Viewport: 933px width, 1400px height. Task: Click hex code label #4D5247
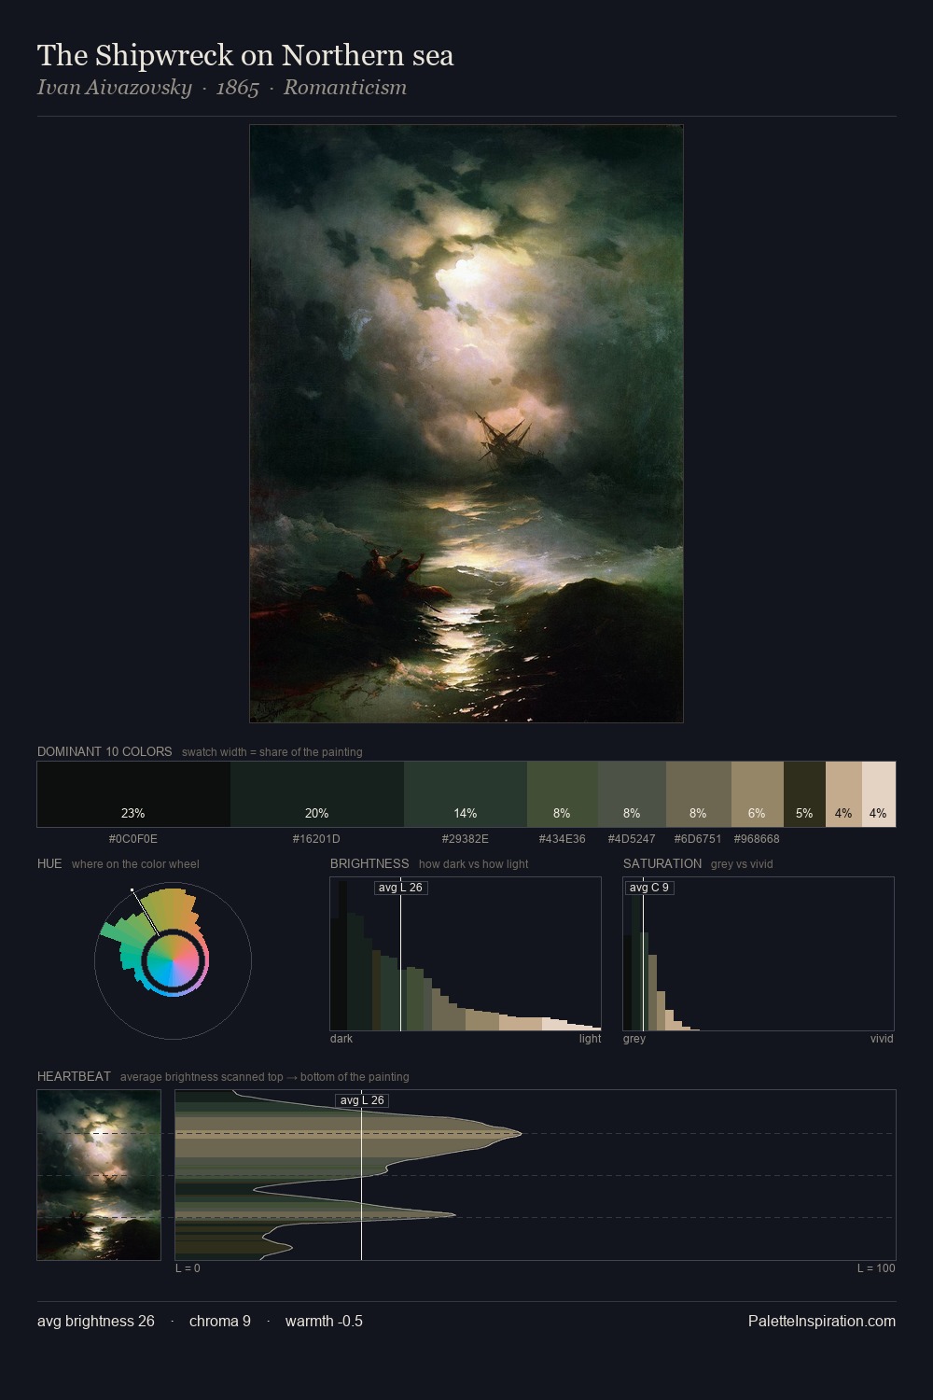(x=632, y=839)
